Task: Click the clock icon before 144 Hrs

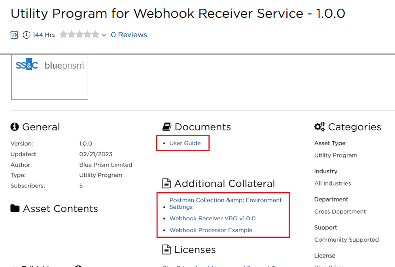Action: pyautogui.click(x=26, y=35)
